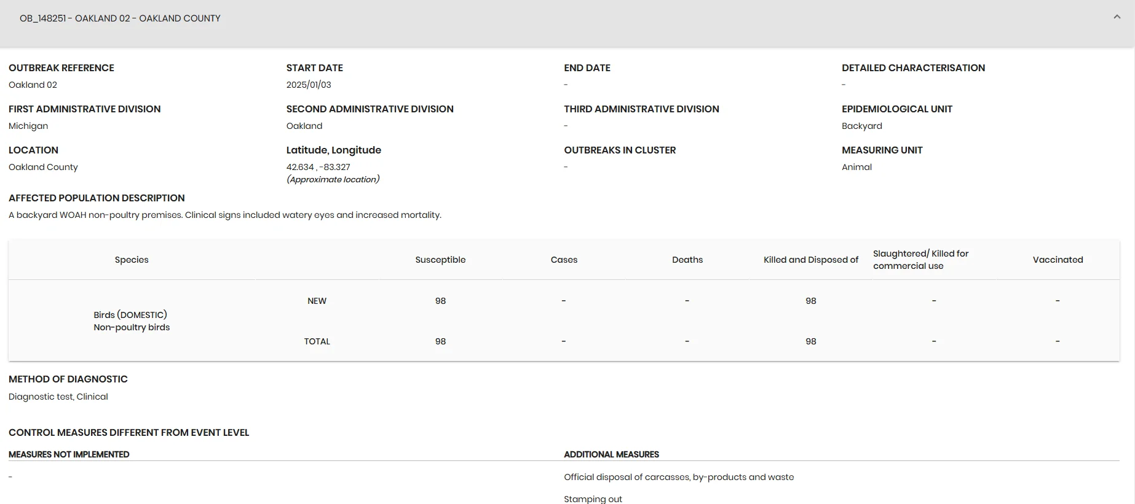Click the NEW row label
This screenshot has width=1135, height=504.
(x=317, y=301)
